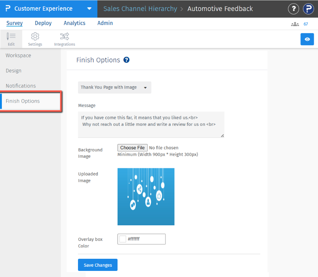The image size is (318, 277).
Task: Open the profile P icon in header
Action: tap(308, 9)
